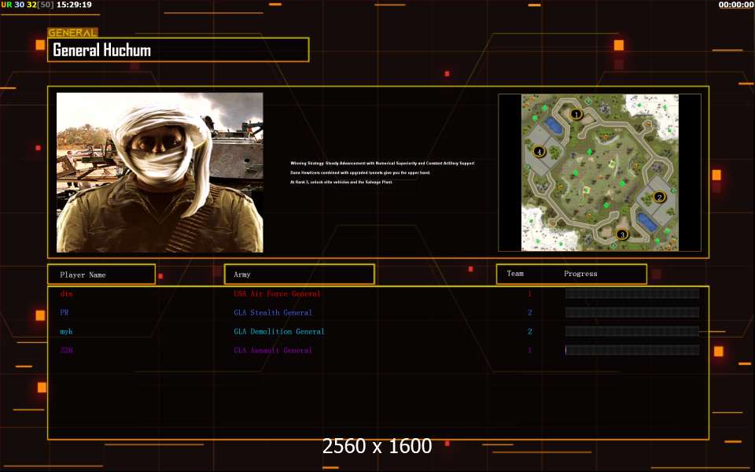Click the GLA Assault General entry
Image resolution: width=755 pixels, height=472 pixels.
click(x=273, y=350)
